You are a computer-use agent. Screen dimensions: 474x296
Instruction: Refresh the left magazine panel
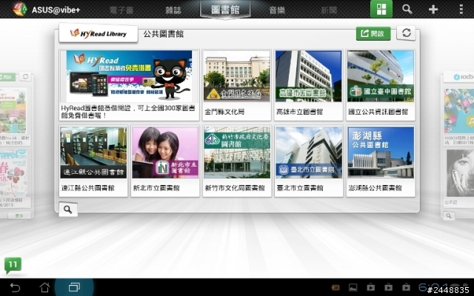pos(26,77)
